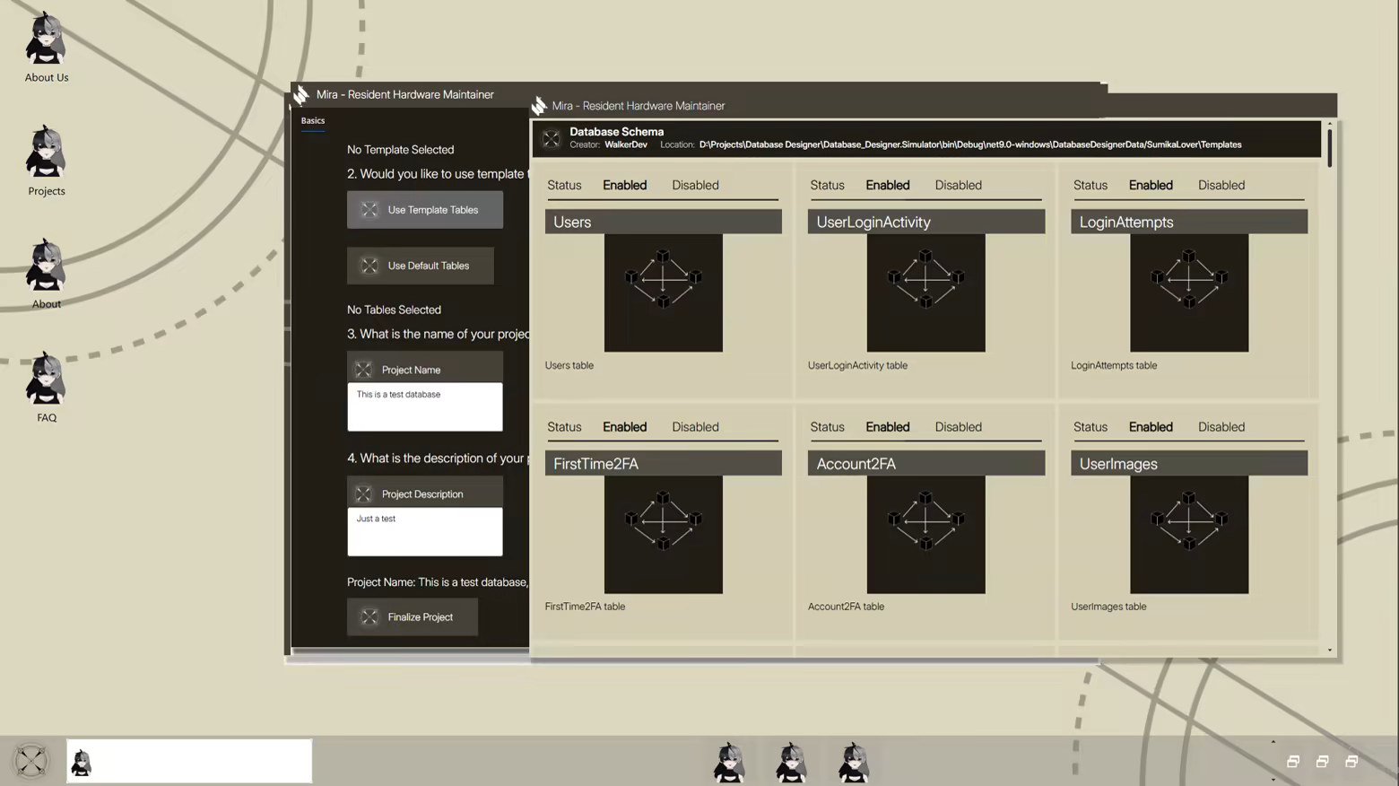The image size is (1399, 786).
Task: Click the Users table schema thumbnail
Action: coord(663,293)
